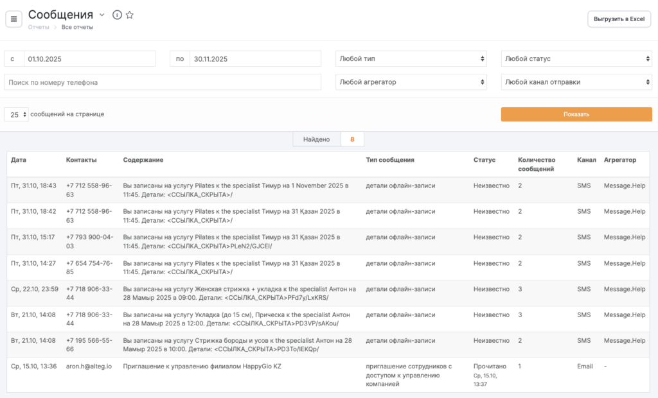Change the 25 messages per page selector
The image size is (658, 398).
(x=16, y=114)
